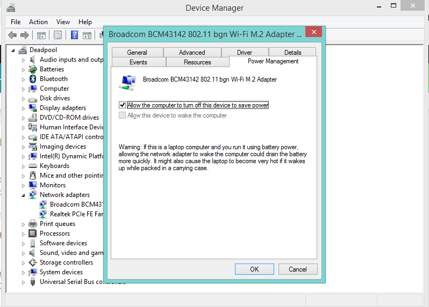Expand the Processors node
429x307 pixels.
coord(23,234)
